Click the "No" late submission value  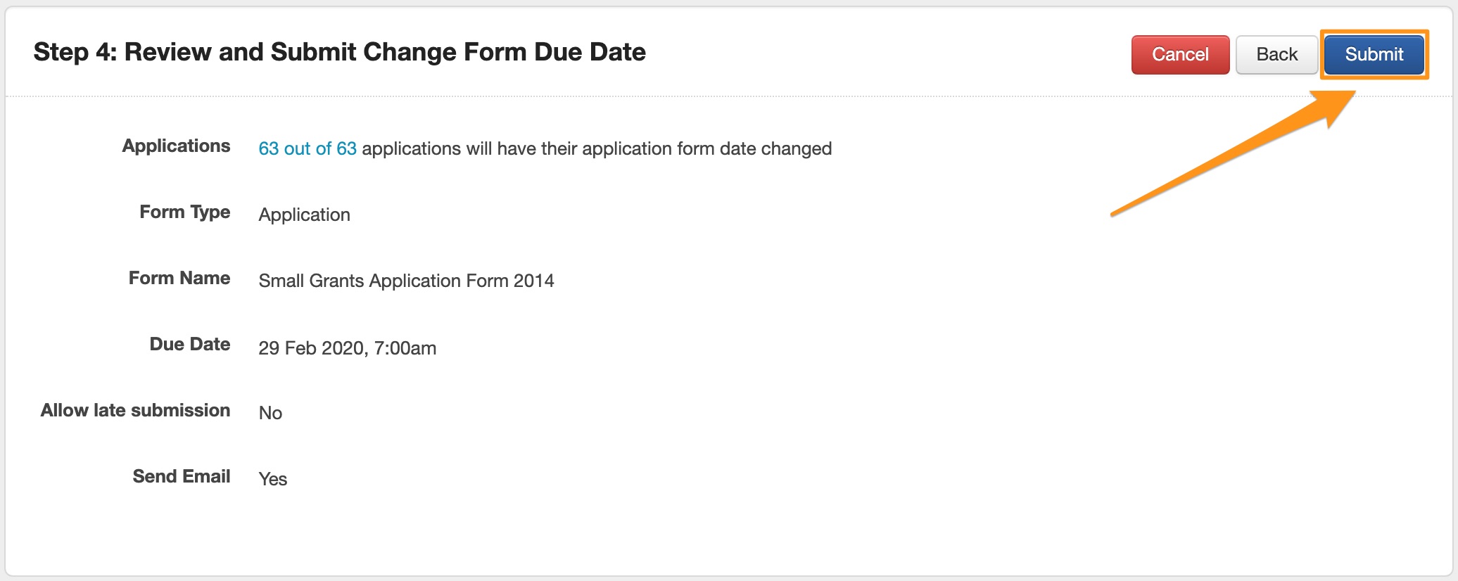(270, 413)
